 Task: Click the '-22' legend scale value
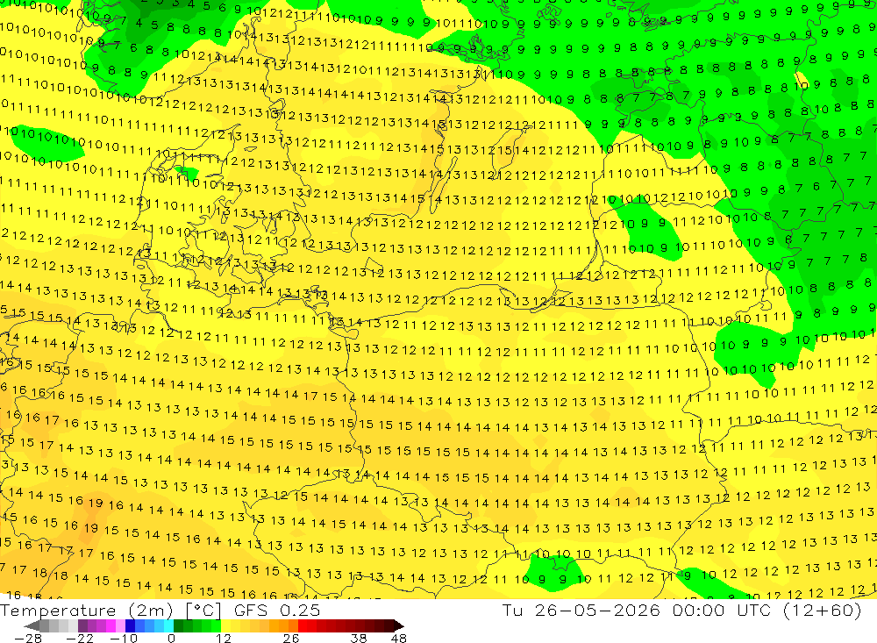click(x=80, y=638)
